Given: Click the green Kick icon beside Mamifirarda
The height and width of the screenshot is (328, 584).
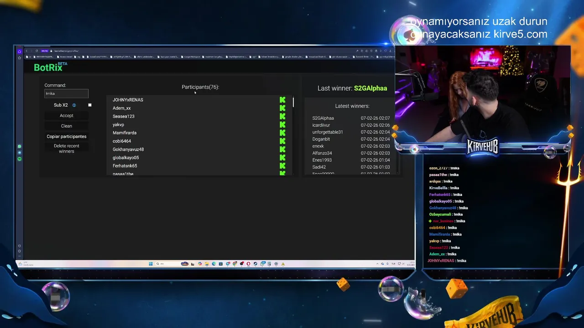Looking at the screenshot, I should pos(282,133).
